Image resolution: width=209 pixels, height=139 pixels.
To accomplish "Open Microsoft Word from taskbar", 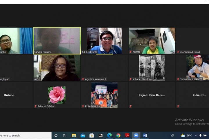I will [145, 136].
